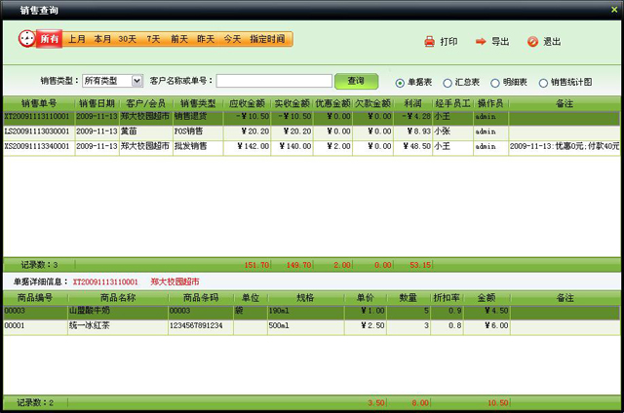Select the 汇总表 radio button
This screenshot has width=624, height=413.
point(448,83)
